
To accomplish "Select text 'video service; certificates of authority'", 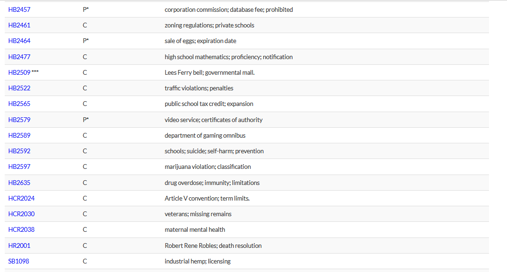I will pos(213,120).
